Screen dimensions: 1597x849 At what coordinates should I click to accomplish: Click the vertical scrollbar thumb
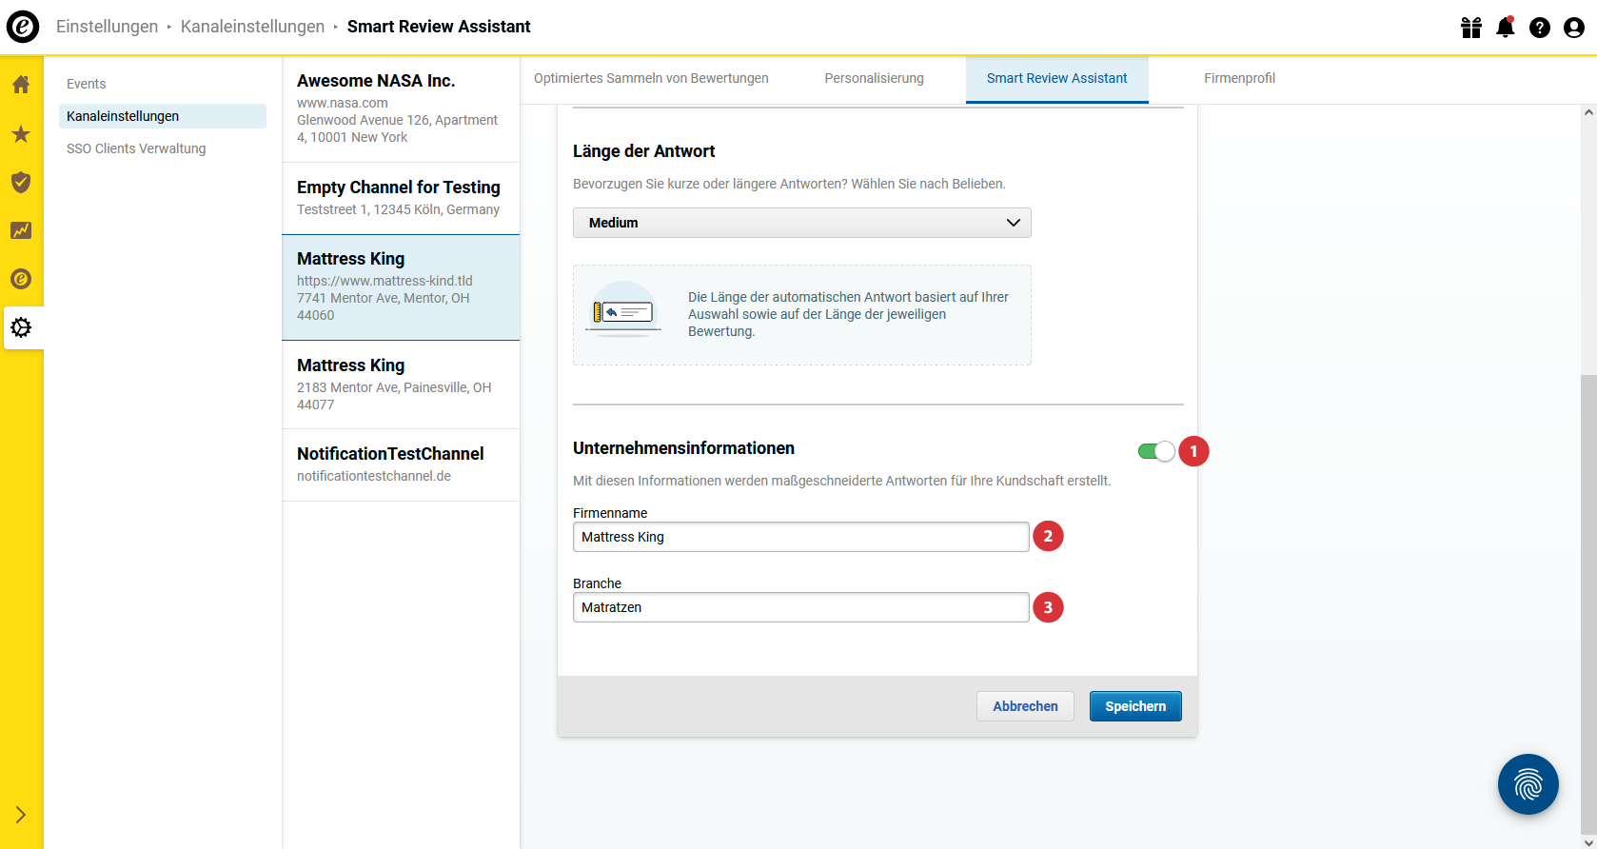(x=1588, y=604)
